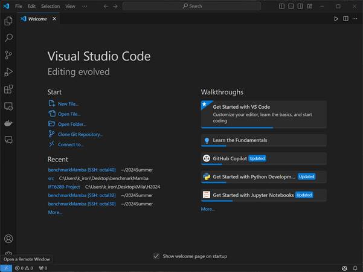Click the Open File link

[65, 114]
